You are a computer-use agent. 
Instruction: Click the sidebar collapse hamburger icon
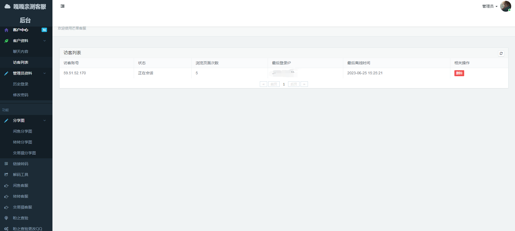tap(63, 6)
